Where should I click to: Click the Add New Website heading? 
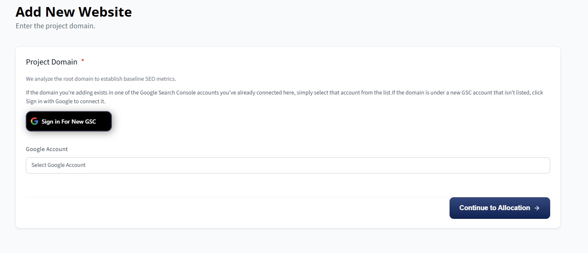tap(74, 12)
